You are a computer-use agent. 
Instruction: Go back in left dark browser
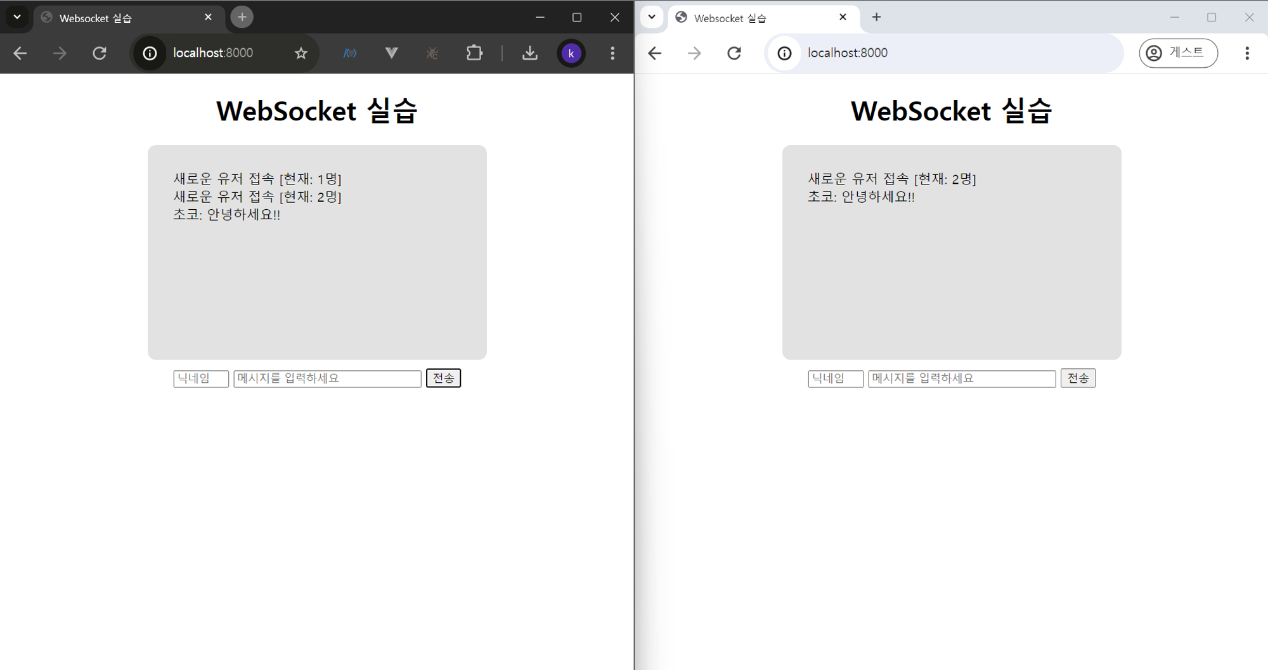pos(20,53)
